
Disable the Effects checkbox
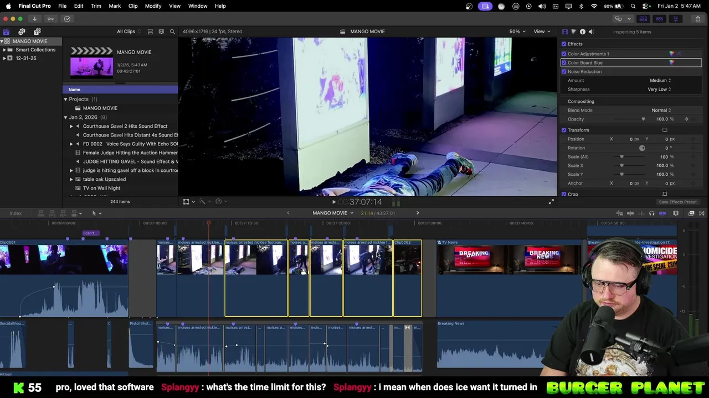tap(564, 44)
